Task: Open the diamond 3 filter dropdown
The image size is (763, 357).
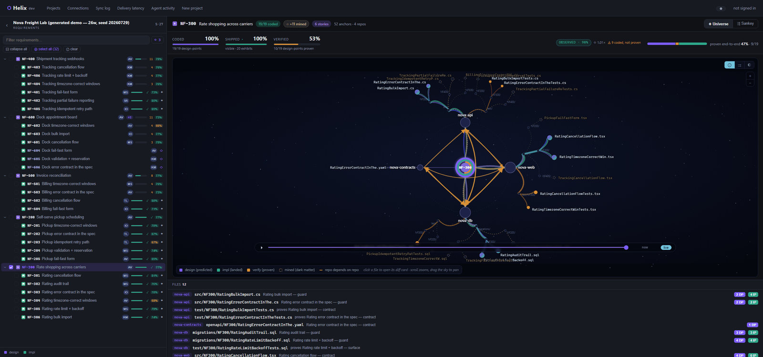Action: click(157, 40)
